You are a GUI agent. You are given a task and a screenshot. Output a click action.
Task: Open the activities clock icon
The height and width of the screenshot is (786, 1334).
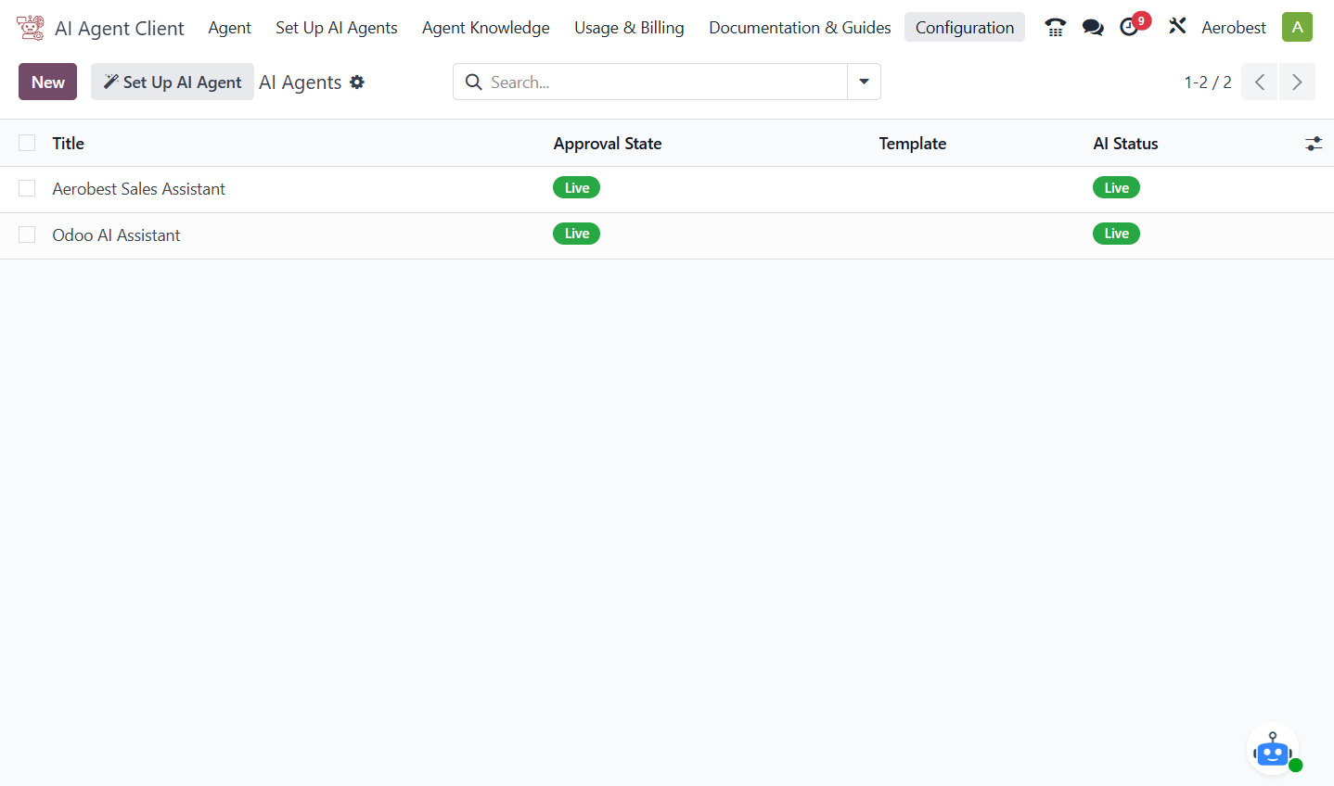(1129, 28)
